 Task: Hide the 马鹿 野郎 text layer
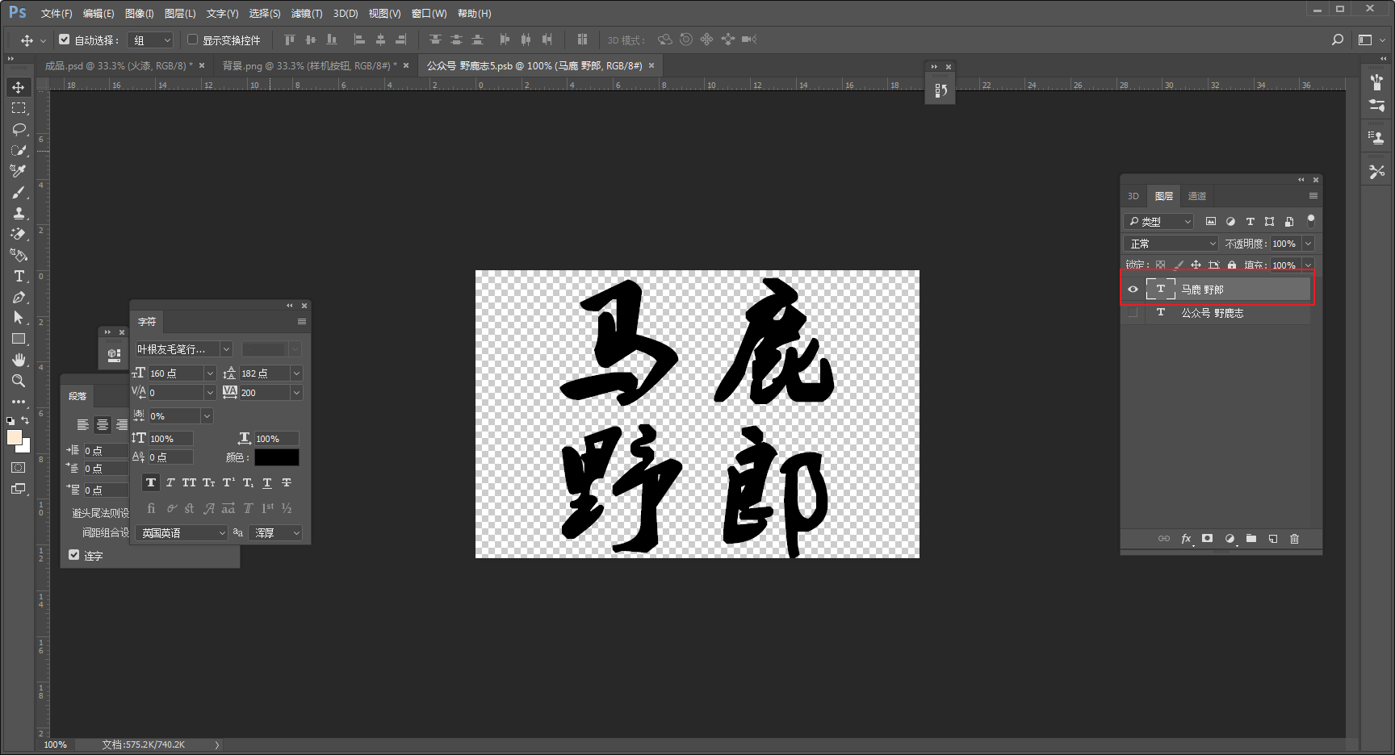[x=1133, y=289]
